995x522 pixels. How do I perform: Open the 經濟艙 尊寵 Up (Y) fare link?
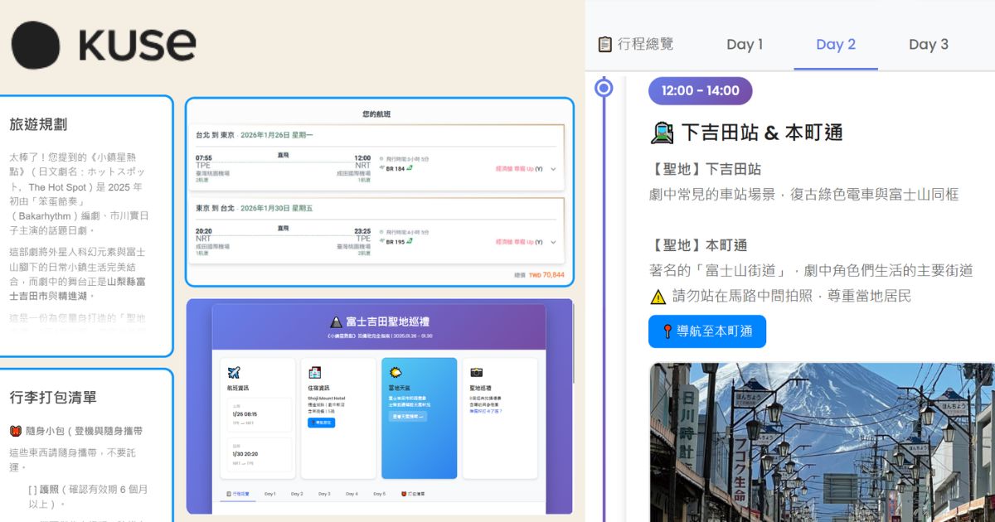coord(517,169)
